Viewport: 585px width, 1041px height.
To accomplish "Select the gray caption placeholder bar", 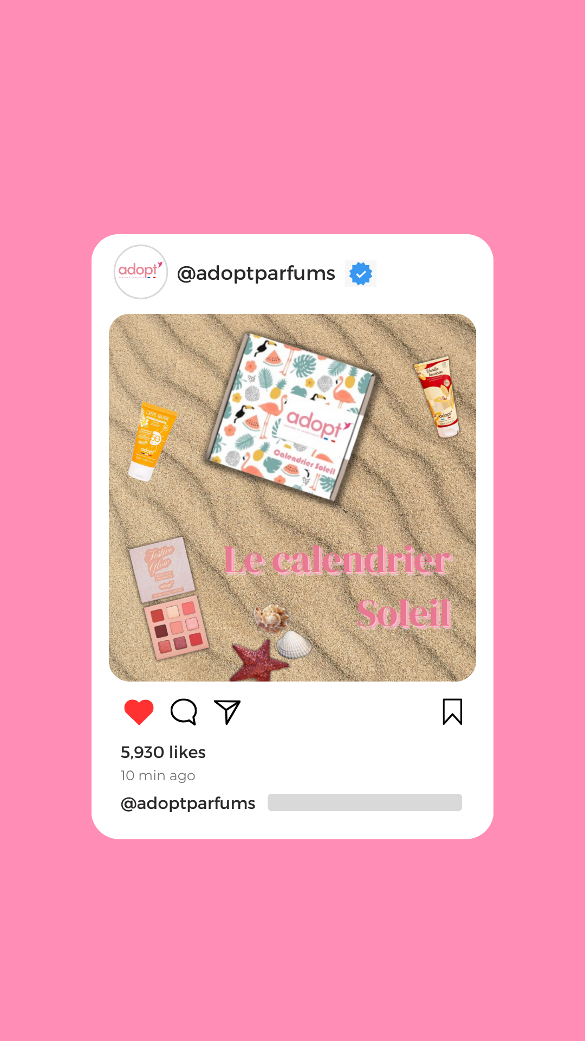I will (365, 802).
